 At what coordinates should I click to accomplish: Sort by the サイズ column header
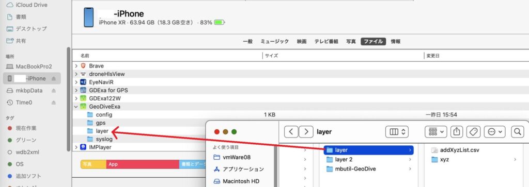271,56
